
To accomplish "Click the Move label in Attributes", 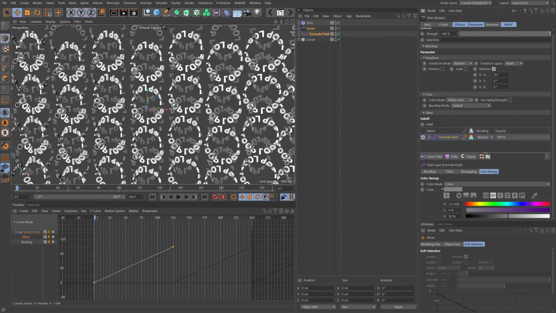I will point(431,238).
